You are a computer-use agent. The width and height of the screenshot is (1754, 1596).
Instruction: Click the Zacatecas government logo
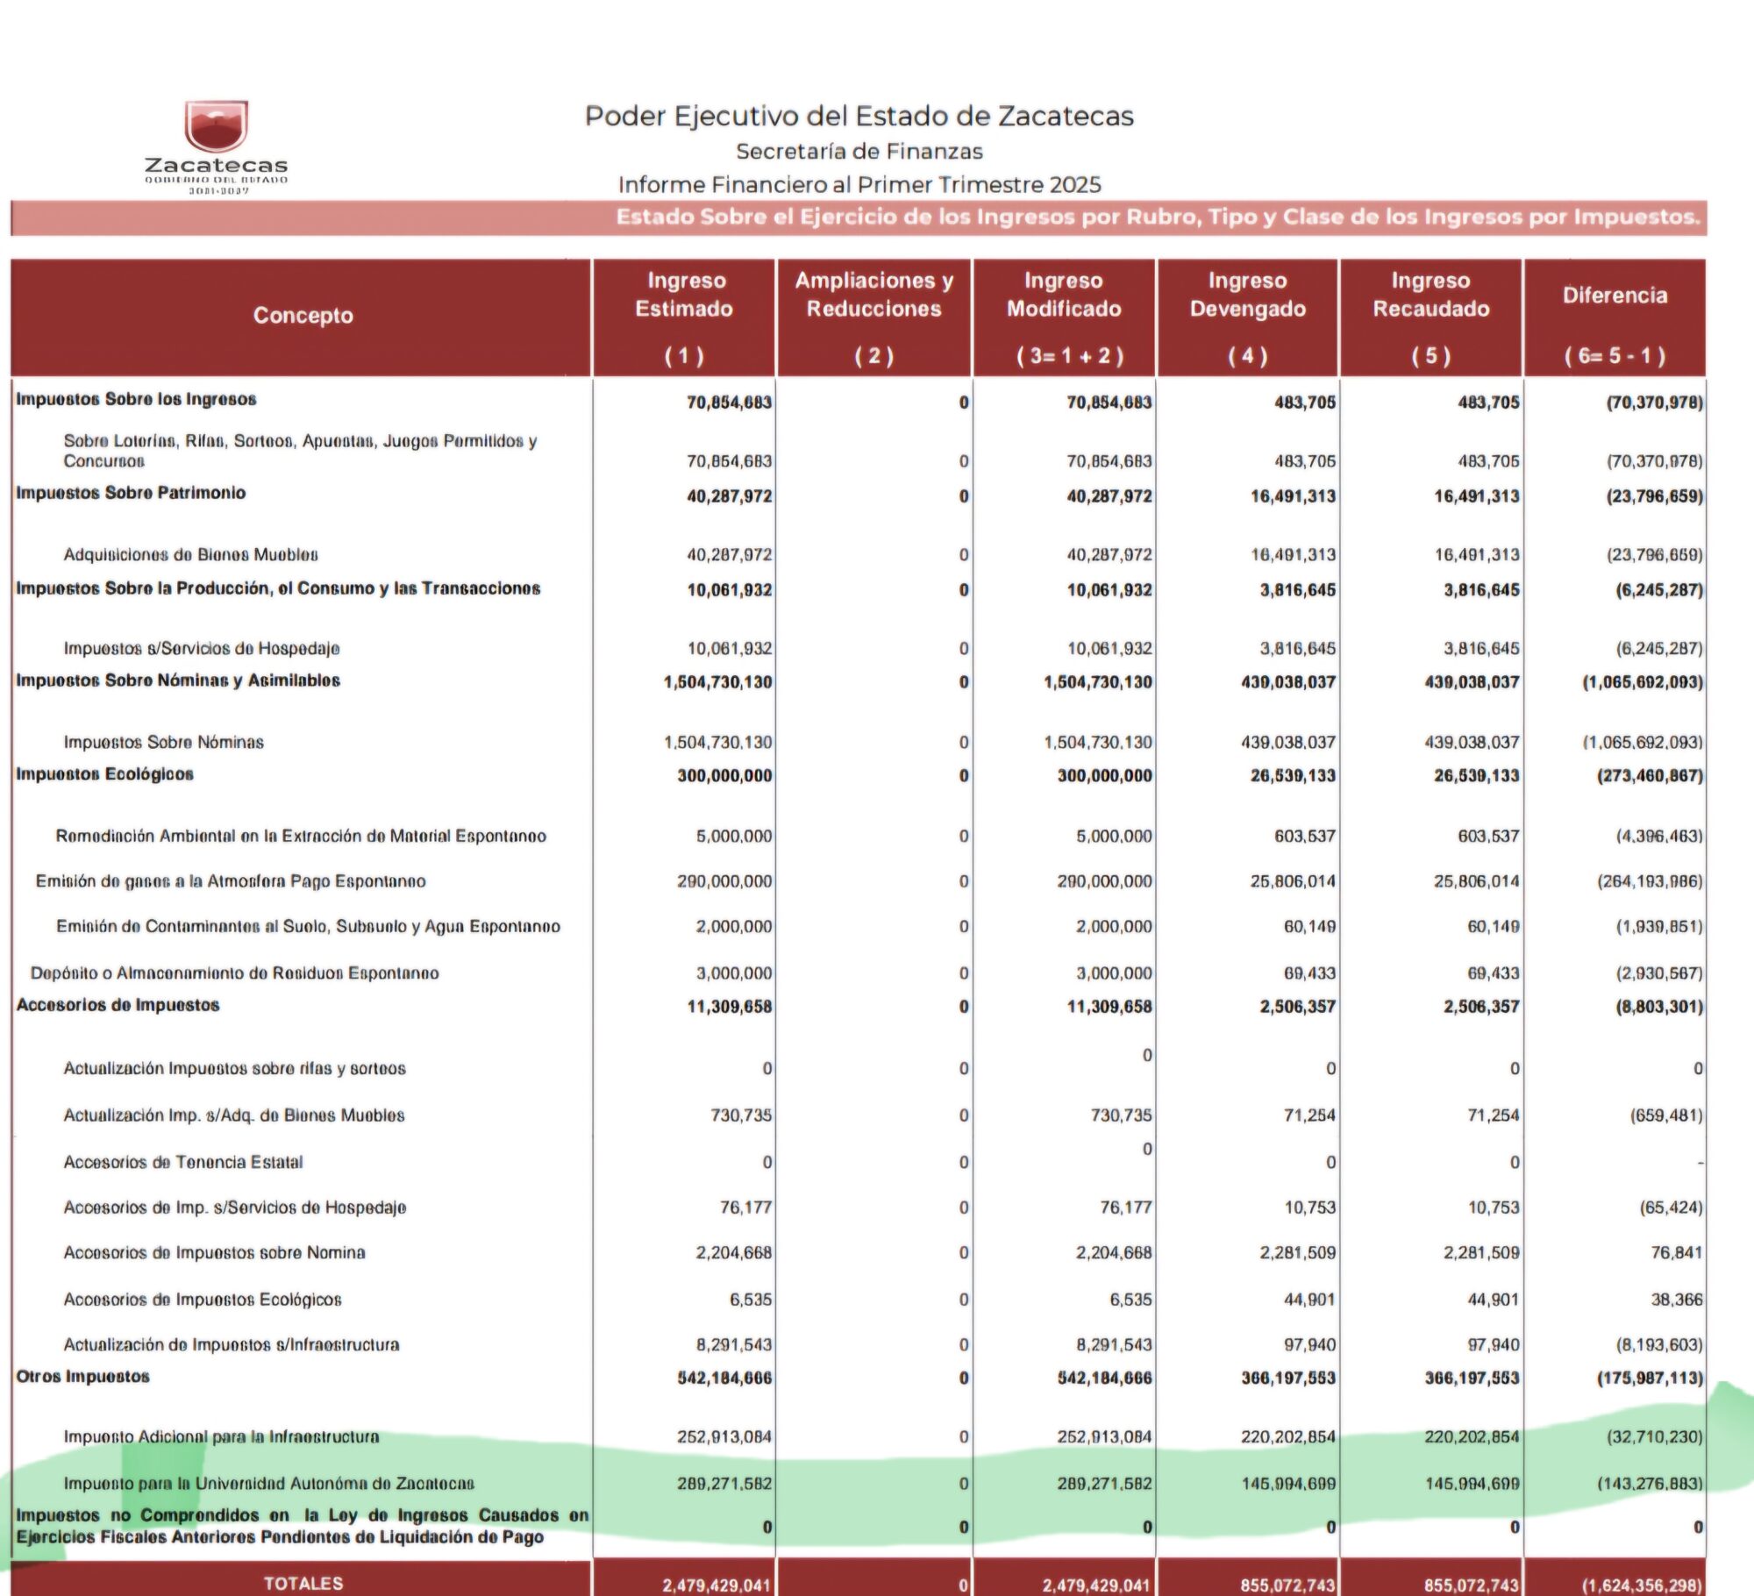216,147
